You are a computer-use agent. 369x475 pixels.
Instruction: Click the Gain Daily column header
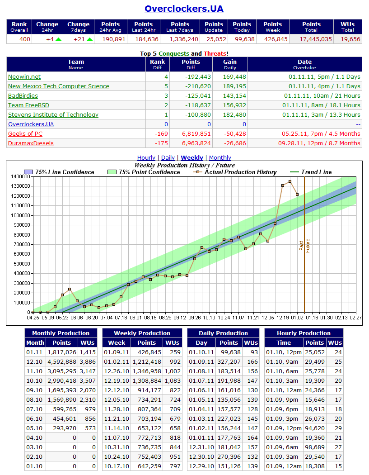(x=230, y=64)
